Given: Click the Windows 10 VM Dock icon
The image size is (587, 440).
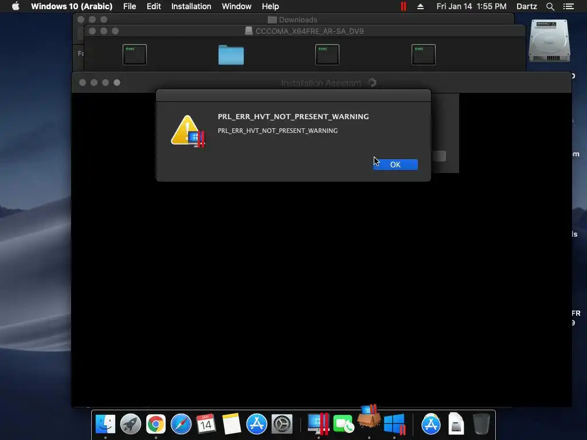Looking at the screenshot, I should pyautogui.click(x=394, y=424).
